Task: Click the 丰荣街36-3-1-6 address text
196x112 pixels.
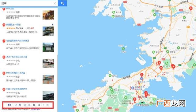Action: (13, 64)
